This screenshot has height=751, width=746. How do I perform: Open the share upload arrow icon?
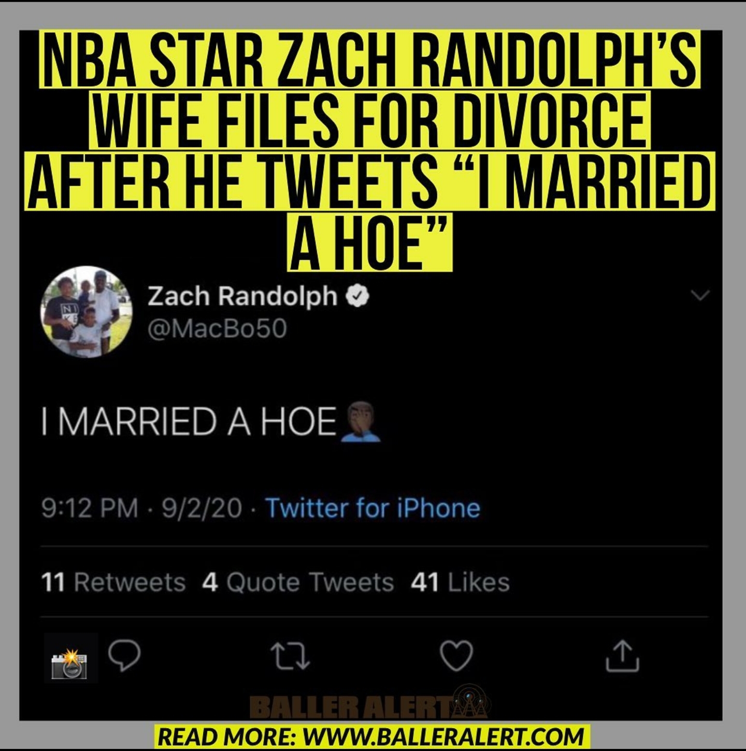coord(622,656)
